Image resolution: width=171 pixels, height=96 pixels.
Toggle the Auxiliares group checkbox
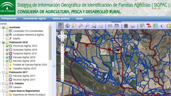3,27
